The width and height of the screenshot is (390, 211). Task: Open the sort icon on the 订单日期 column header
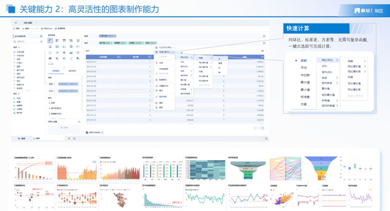(118, 57)
